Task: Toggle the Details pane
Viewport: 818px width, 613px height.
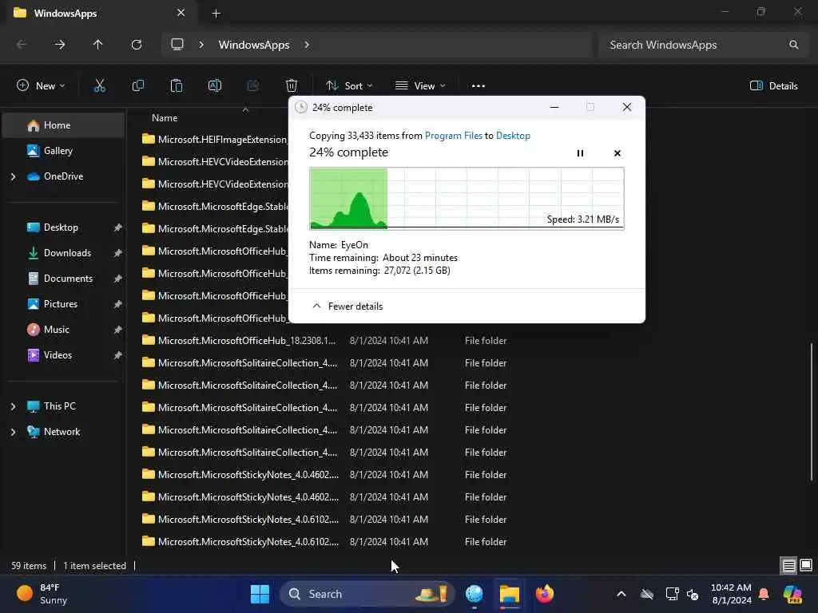Action: 773,86
